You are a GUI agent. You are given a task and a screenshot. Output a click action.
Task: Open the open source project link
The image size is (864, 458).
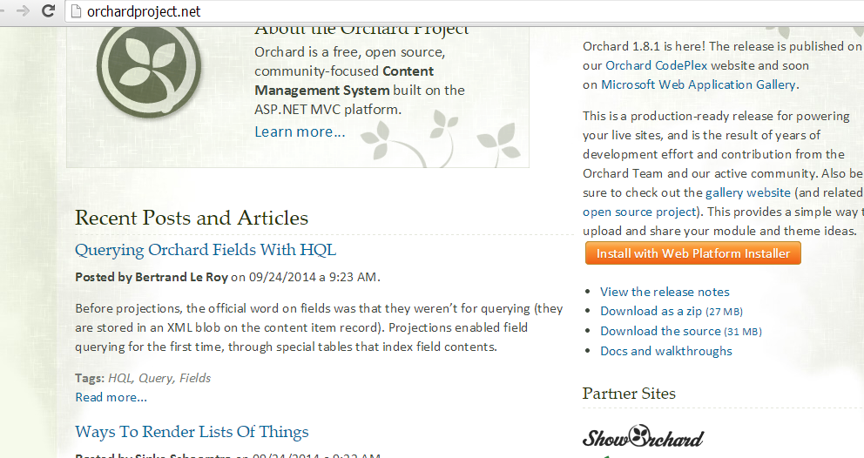coord(639,212)
